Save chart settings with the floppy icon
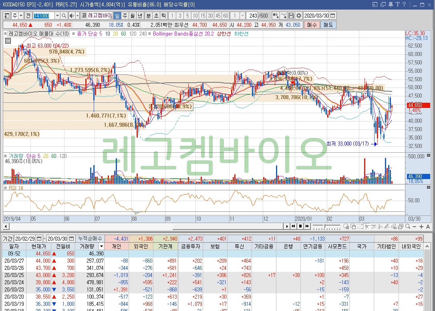The image size is (435, 311). 291,16
